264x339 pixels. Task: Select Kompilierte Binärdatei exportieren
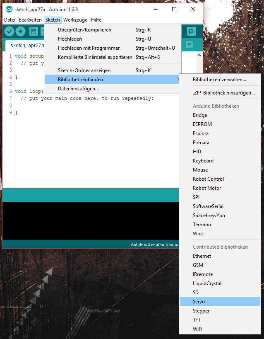point(112,57)
